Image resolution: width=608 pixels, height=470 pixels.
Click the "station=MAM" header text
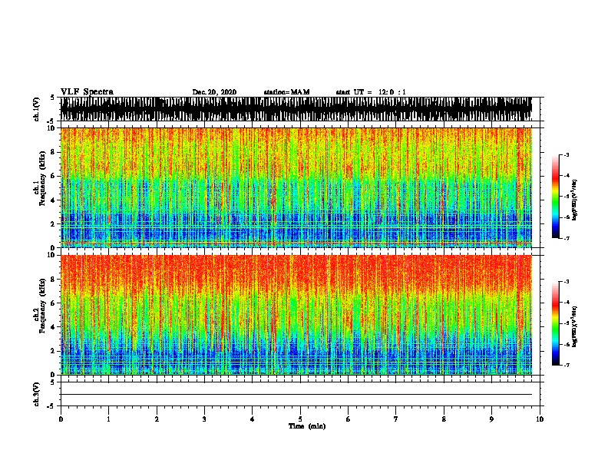tap(286, 92)
